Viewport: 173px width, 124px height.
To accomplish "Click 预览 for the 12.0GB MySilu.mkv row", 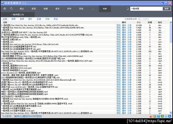I will (119, 25).
